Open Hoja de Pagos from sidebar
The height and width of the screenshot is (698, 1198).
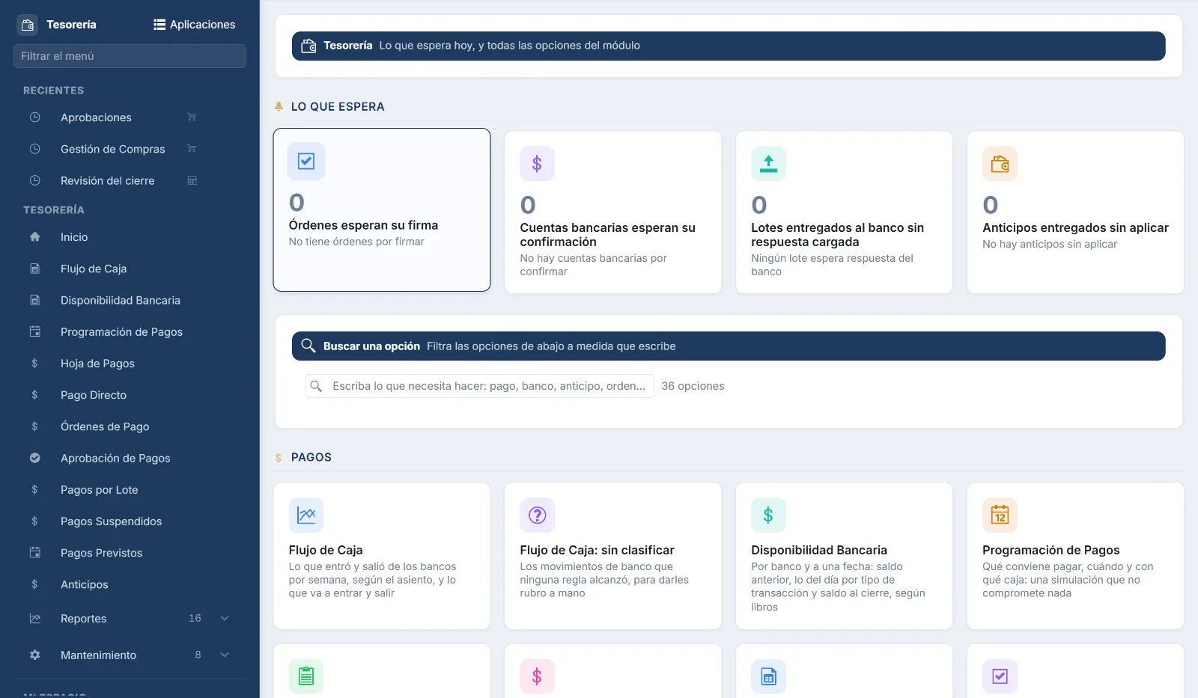pos(130,364)
